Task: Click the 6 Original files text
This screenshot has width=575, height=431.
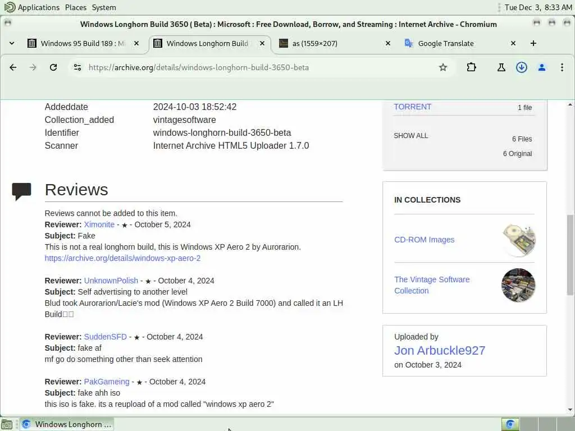Action: 517,154
